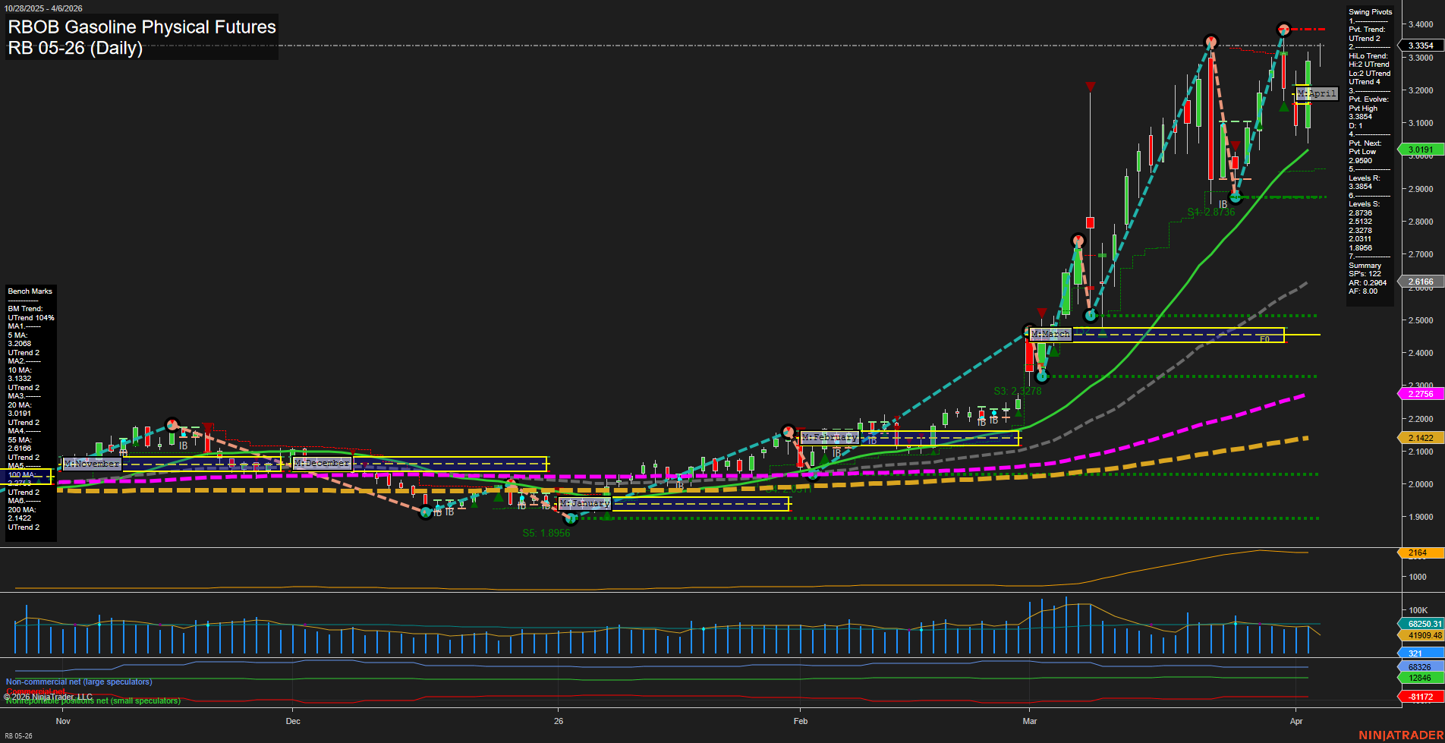Click the magenta 2.2756 price level swatch
This screenshot has height=743, width=1445.
coord(1421,394)
